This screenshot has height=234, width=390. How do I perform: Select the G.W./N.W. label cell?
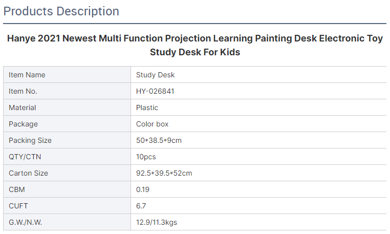pos(67,222)
